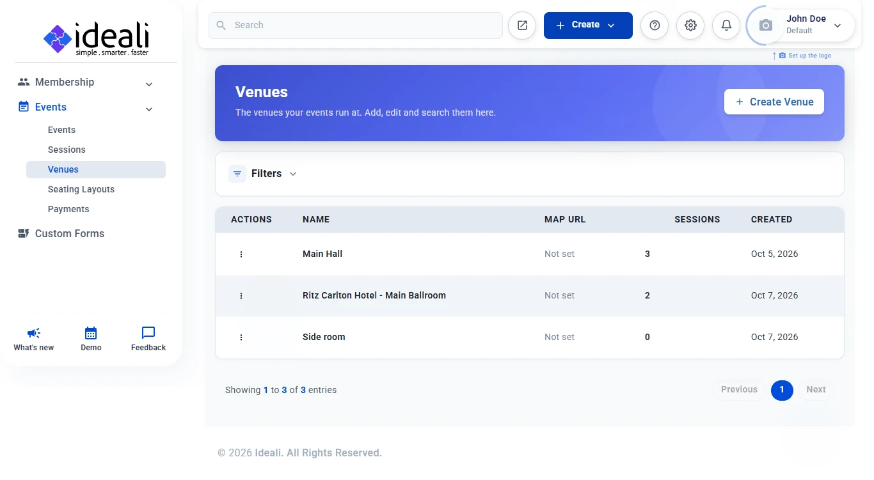Click the Side room venue name

pos(324,337)
